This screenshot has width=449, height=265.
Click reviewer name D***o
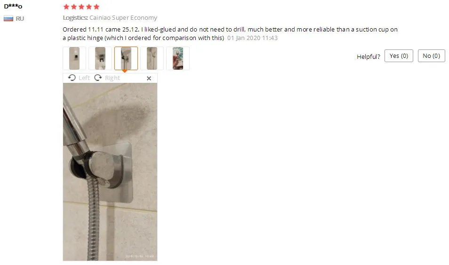pyautogui.click(x=13, y=6)
